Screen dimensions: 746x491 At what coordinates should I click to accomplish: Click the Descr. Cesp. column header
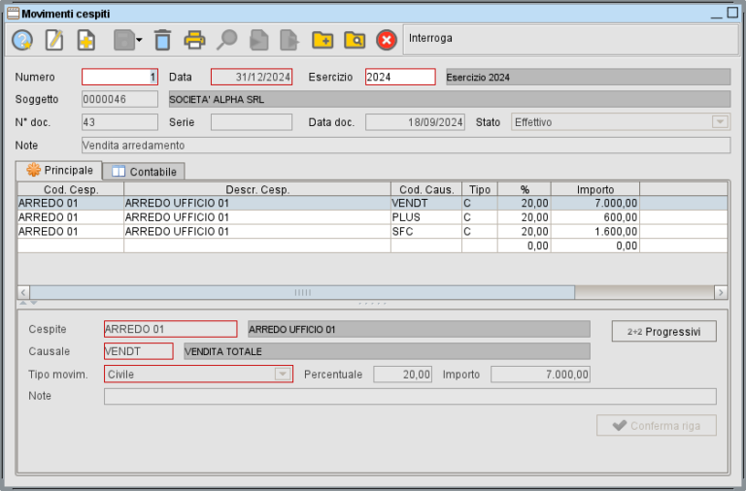tap(257, 189)
